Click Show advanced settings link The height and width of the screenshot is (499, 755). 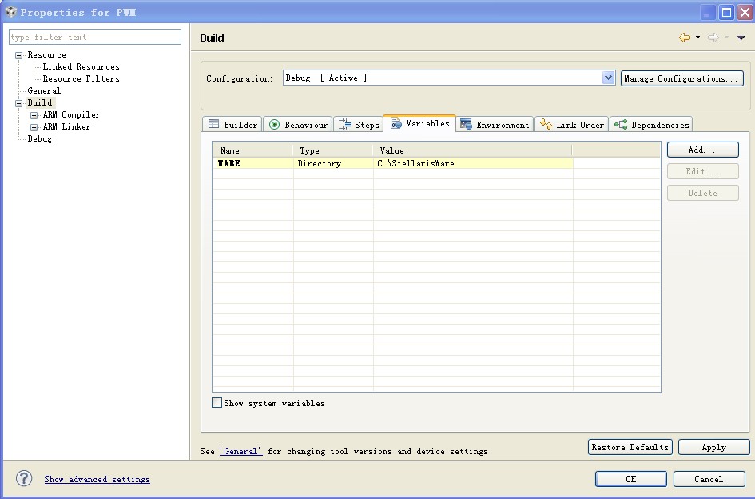point(97,479)
